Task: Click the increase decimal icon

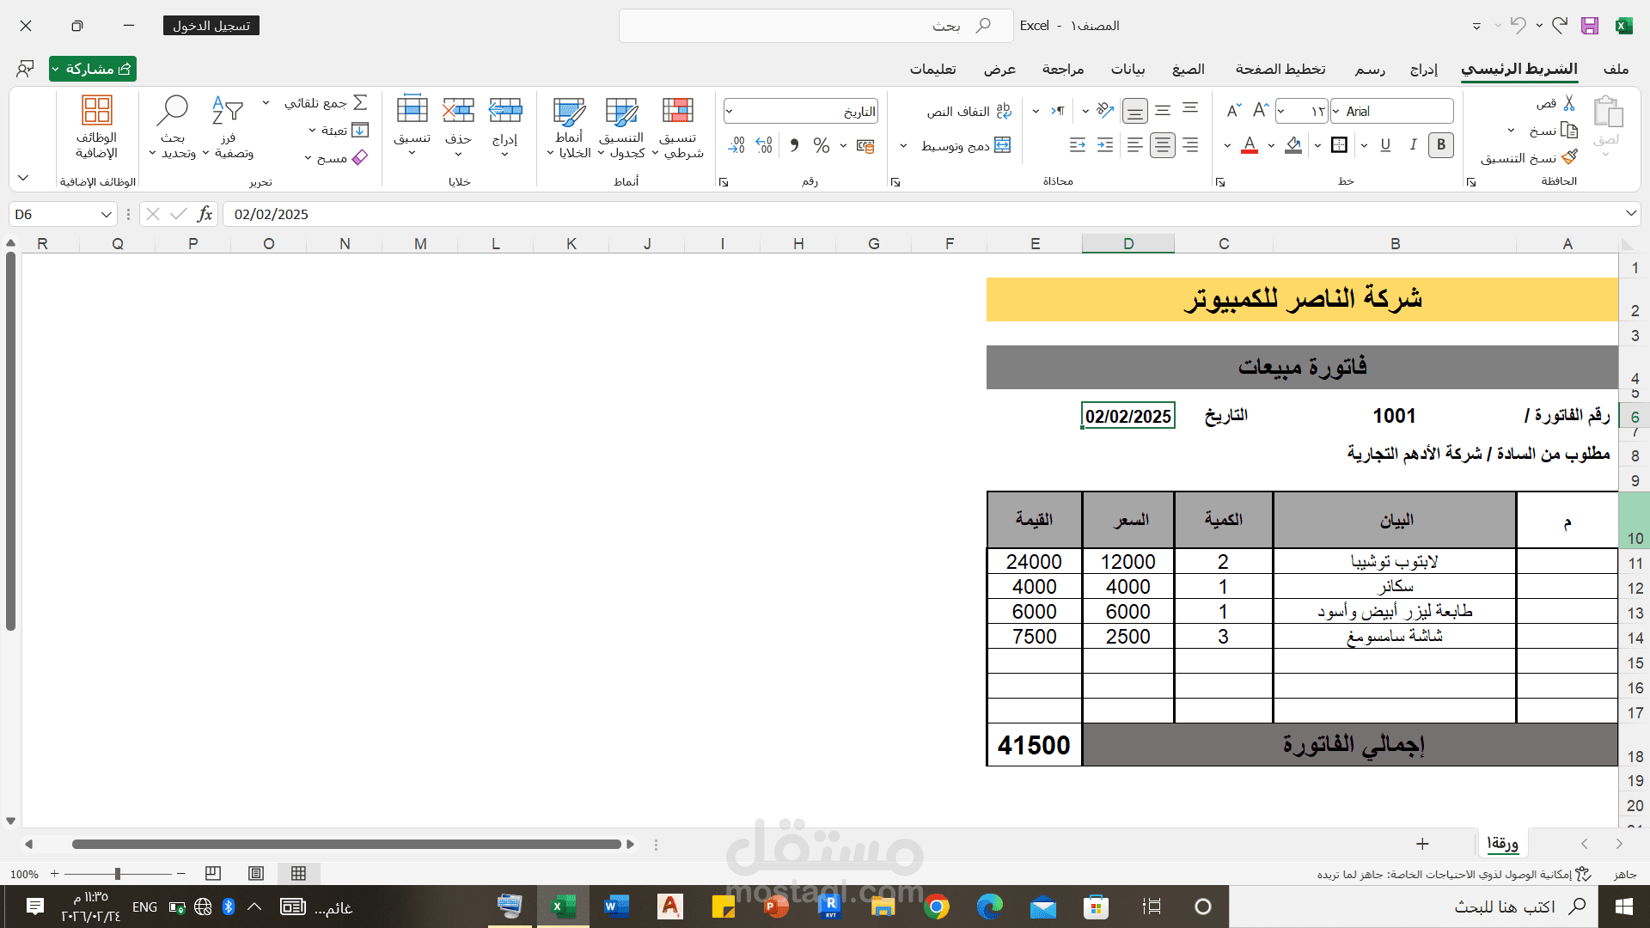Action: [762, 145]
